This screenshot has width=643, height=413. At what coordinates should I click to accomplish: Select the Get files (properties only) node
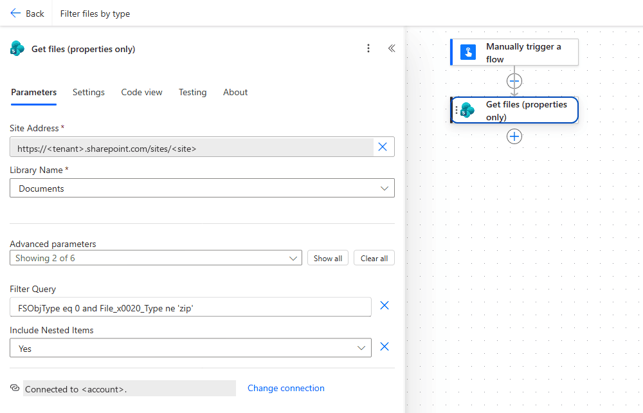point(514,110)
